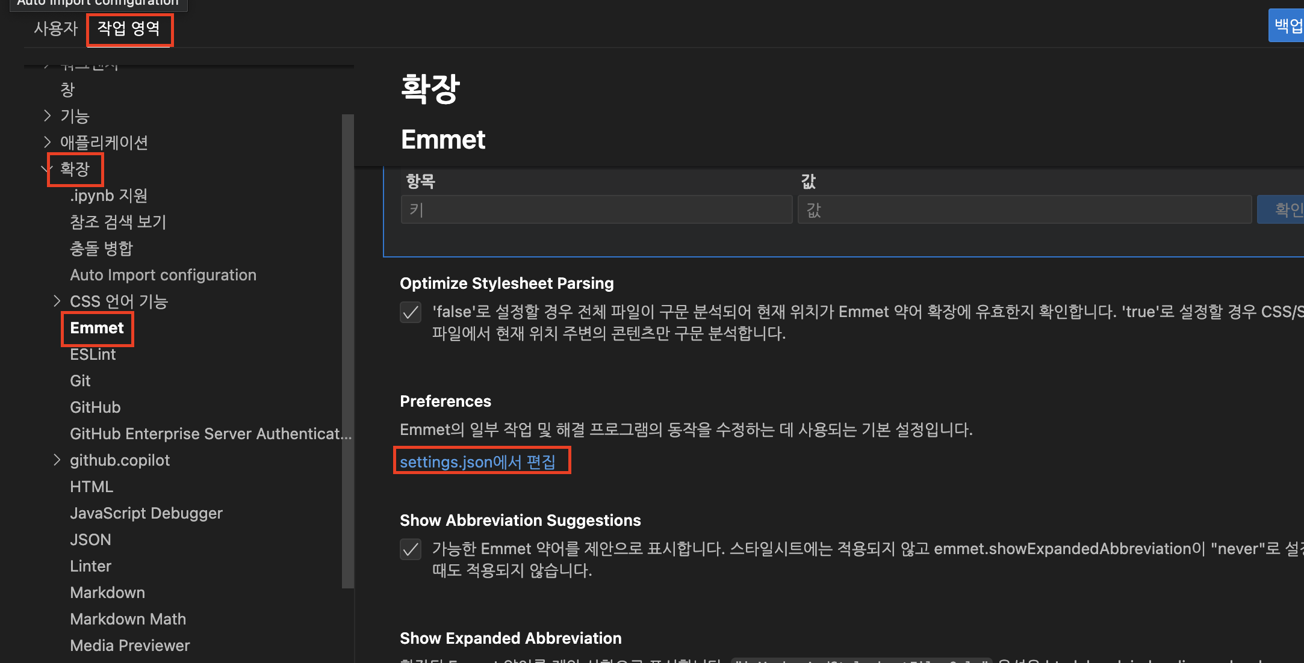
Task: Uncheck Optimize Stylesheet Parsing checkbox
Action: (x=411, y=312)
